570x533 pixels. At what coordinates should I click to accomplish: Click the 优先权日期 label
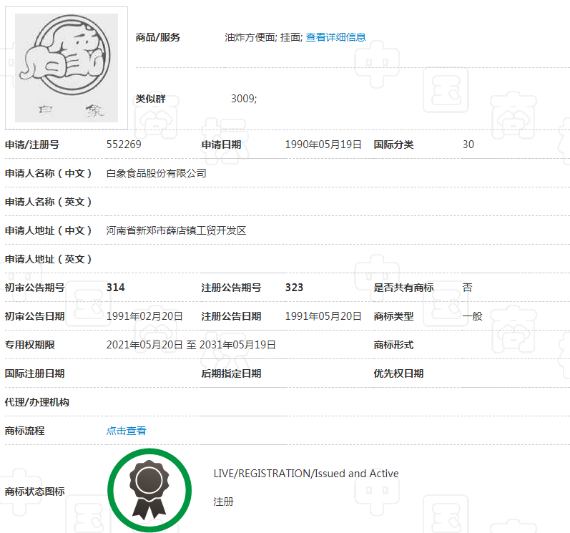[x=398, y=373]
